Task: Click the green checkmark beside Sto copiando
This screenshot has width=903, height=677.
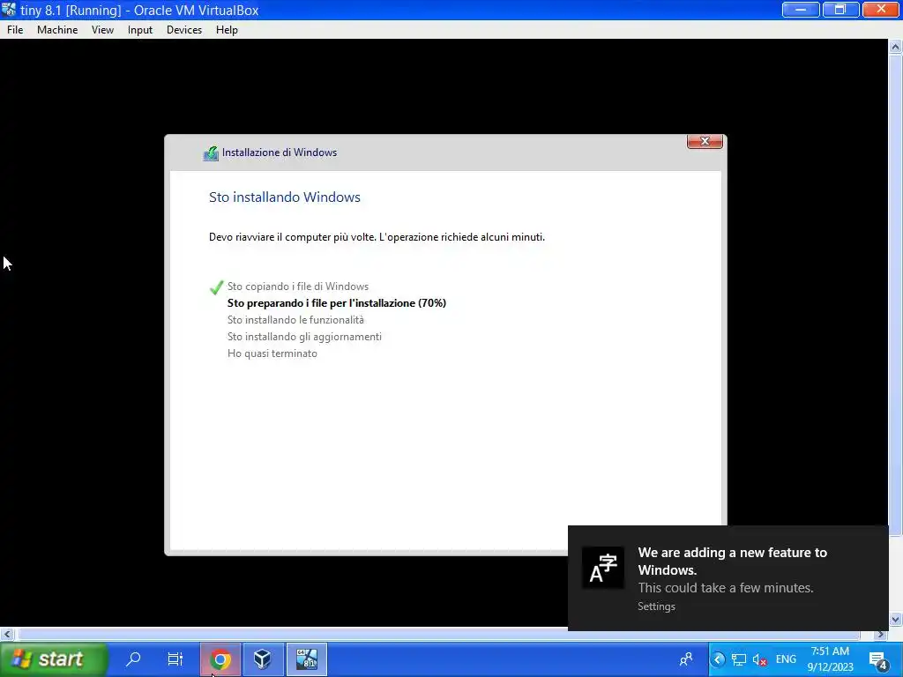Action: tap(217, 286)
